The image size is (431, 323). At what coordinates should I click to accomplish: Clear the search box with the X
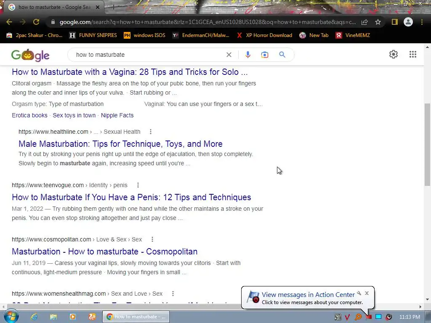coord(229,55)
